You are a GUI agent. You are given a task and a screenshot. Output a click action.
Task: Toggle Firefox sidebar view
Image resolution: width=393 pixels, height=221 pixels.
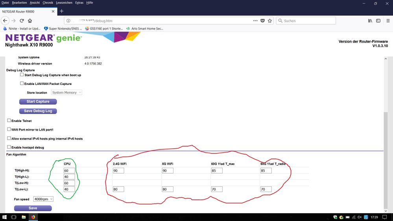tap(378, 21)
